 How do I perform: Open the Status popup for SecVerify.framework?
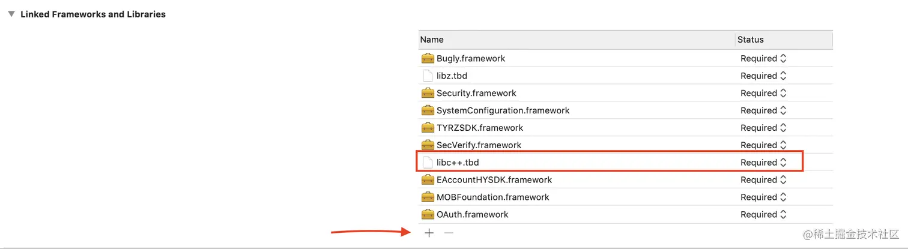tap(763, 145)
